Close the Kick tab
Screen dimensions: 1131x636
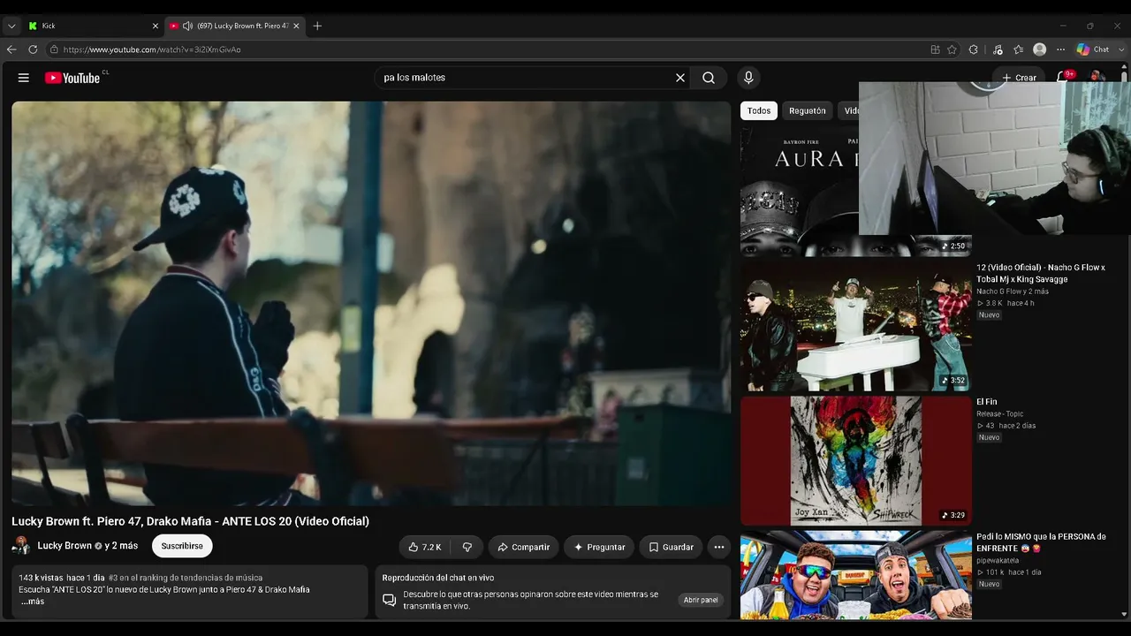(156, 26)
